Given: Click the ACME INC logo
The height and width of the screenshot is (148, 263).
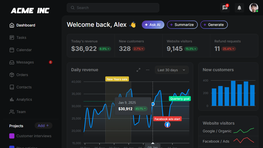Looking at the screenshot, I should point(30,11).
